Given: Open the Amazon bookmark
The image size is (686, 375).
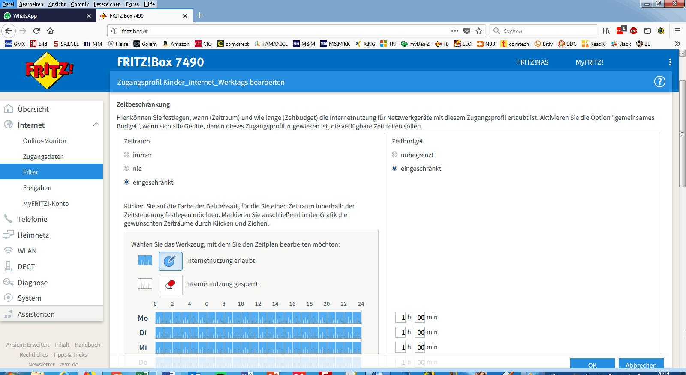Looking at the screenshot, I should coord(176,44).
